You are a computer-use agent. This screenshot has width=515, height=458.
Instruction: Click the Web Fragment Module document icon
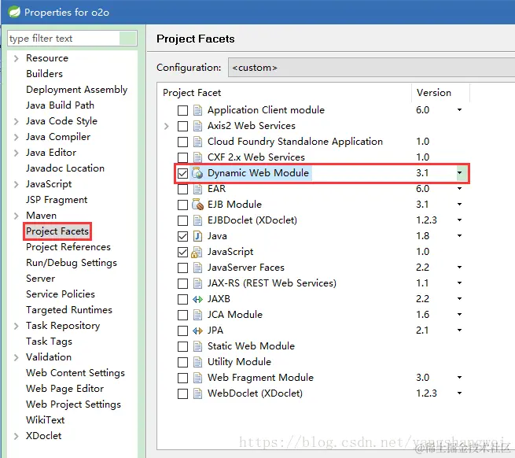click(x=197, y=378)
